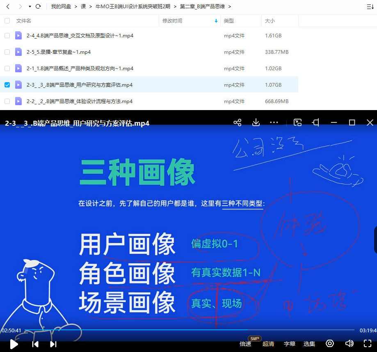The image size is (377, 352).
Task: Check the 2-4 交互文档 video checkbox
Action: (x=7, y=36)
